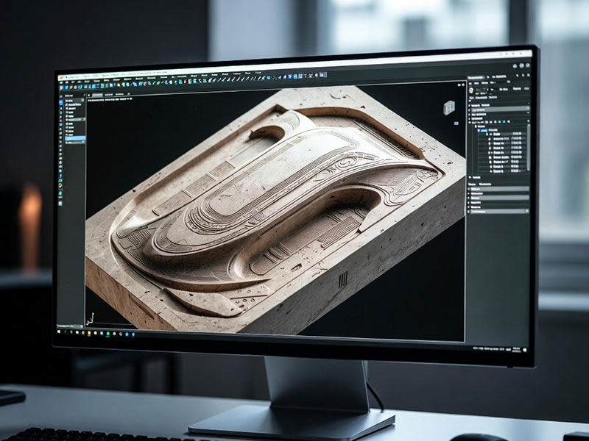The height and width of the screenshot is (441, 589).
Task: Collapse the highlighted parent node in right tree
Action: (x=479, y=131)
